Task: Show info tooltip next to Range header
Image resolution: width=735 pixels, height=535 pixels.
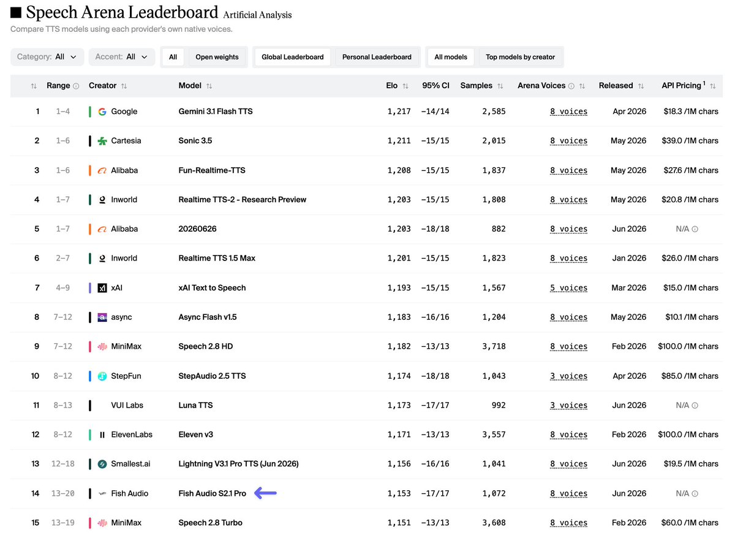Action: tap(76, 86)
